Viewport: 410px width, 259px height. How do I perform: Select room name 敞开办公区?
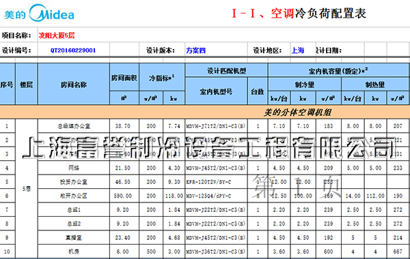pyautogui.click(x=74, y=196)
